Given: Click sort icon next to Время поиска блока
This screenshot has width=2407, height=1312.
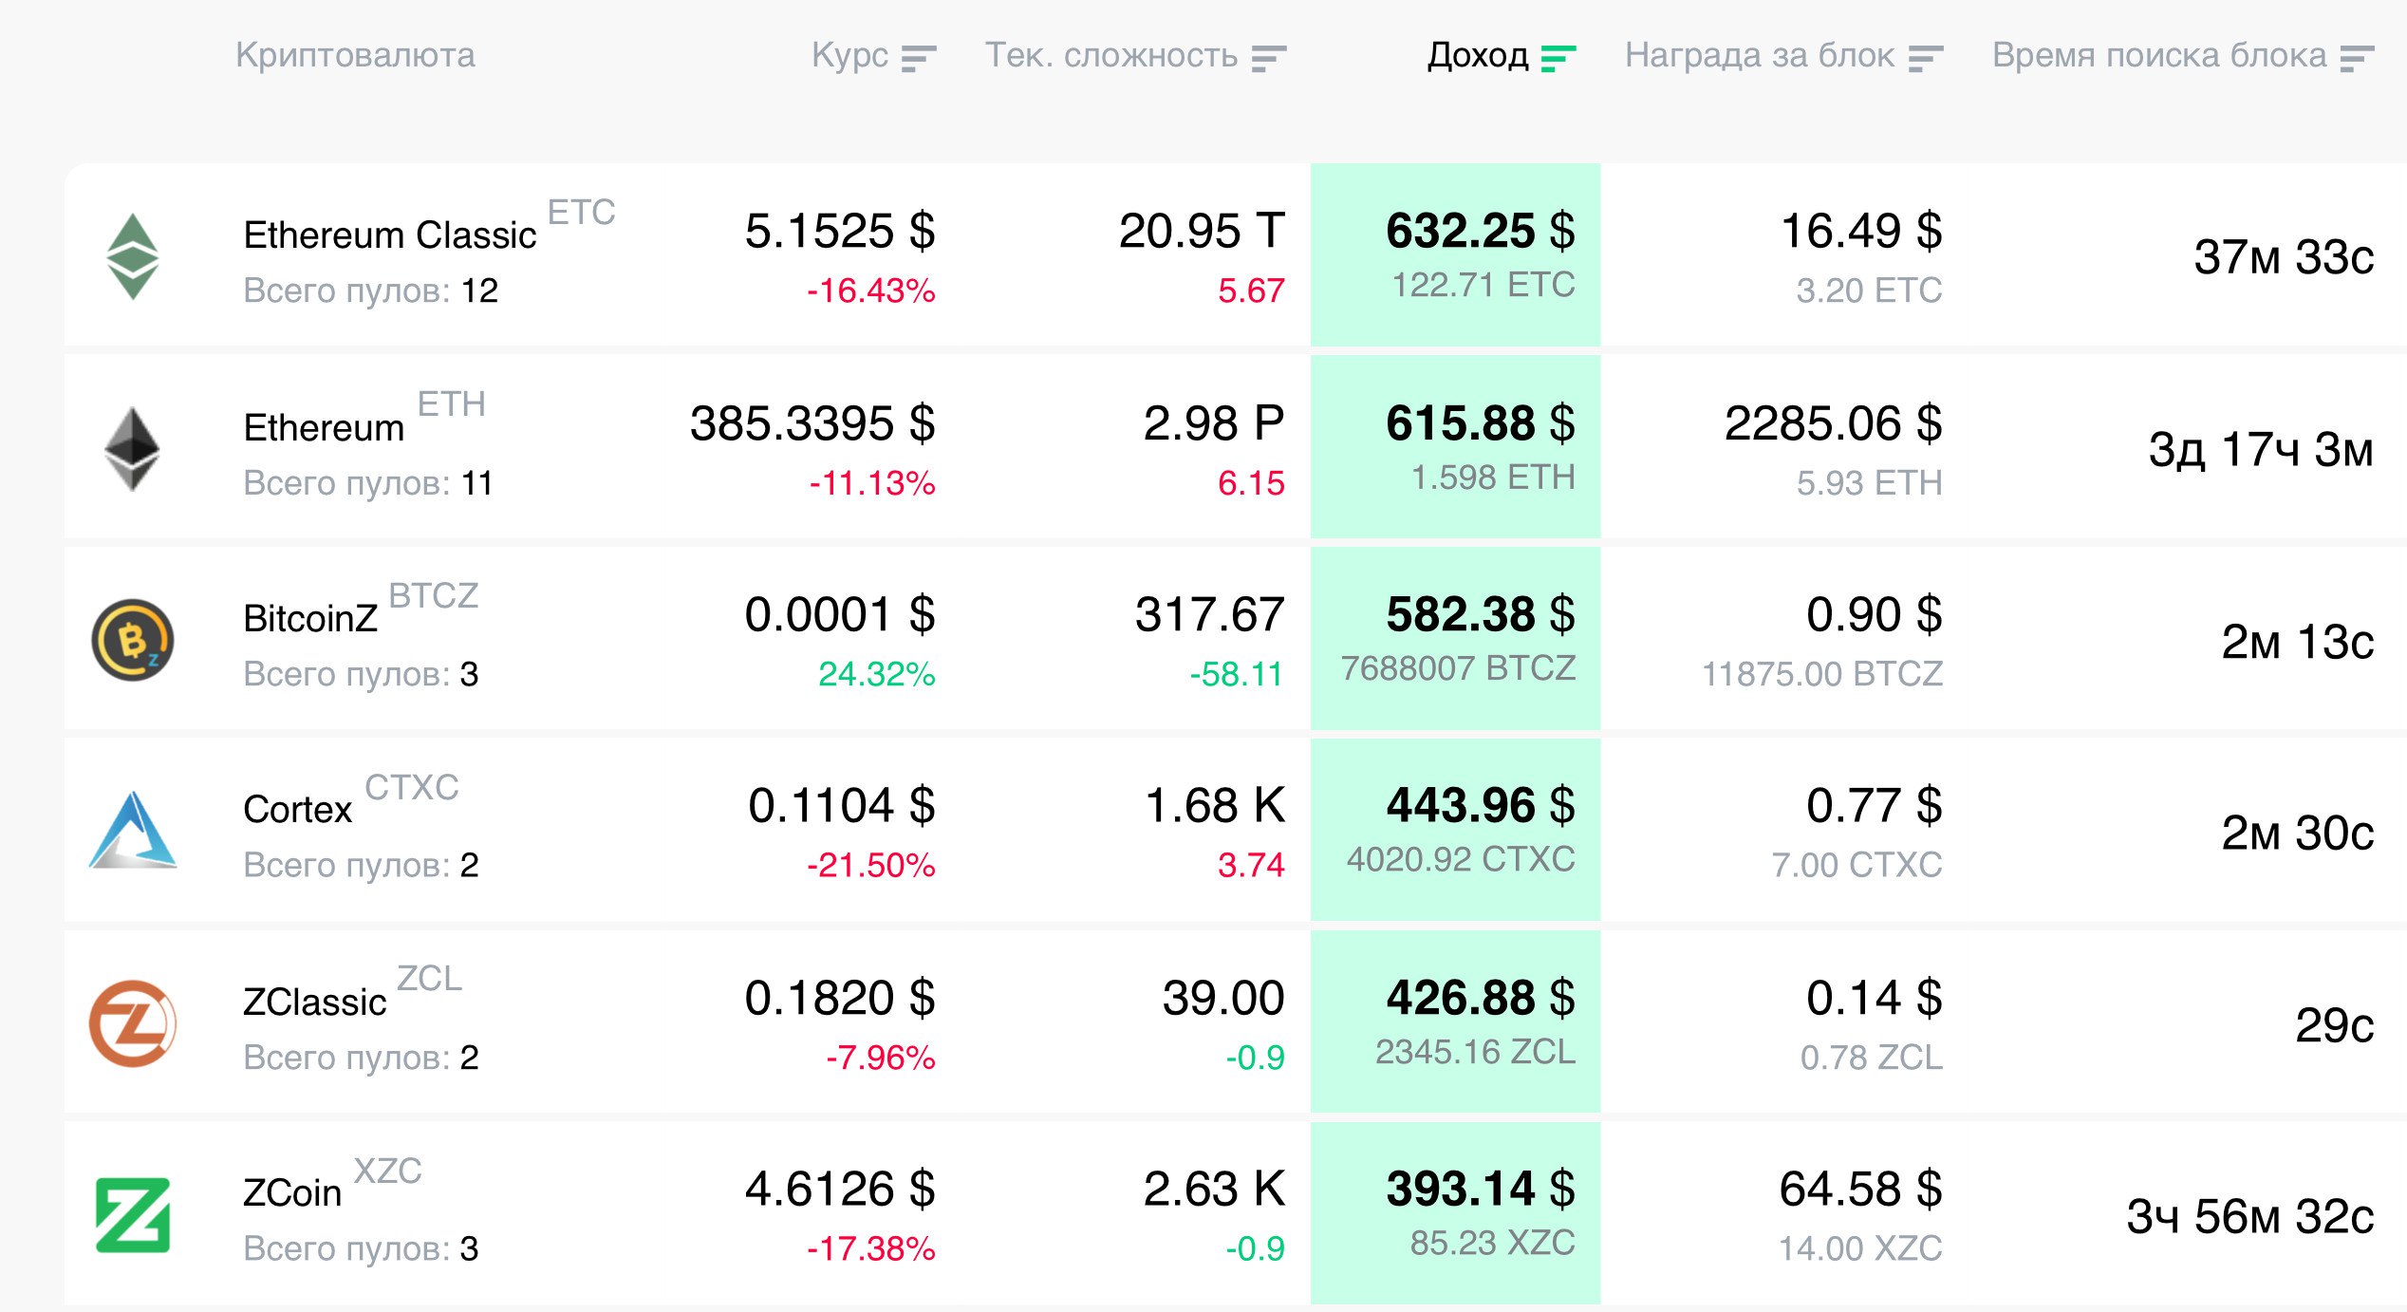Looking at the screenshot, I should [x=2357, y=58].
